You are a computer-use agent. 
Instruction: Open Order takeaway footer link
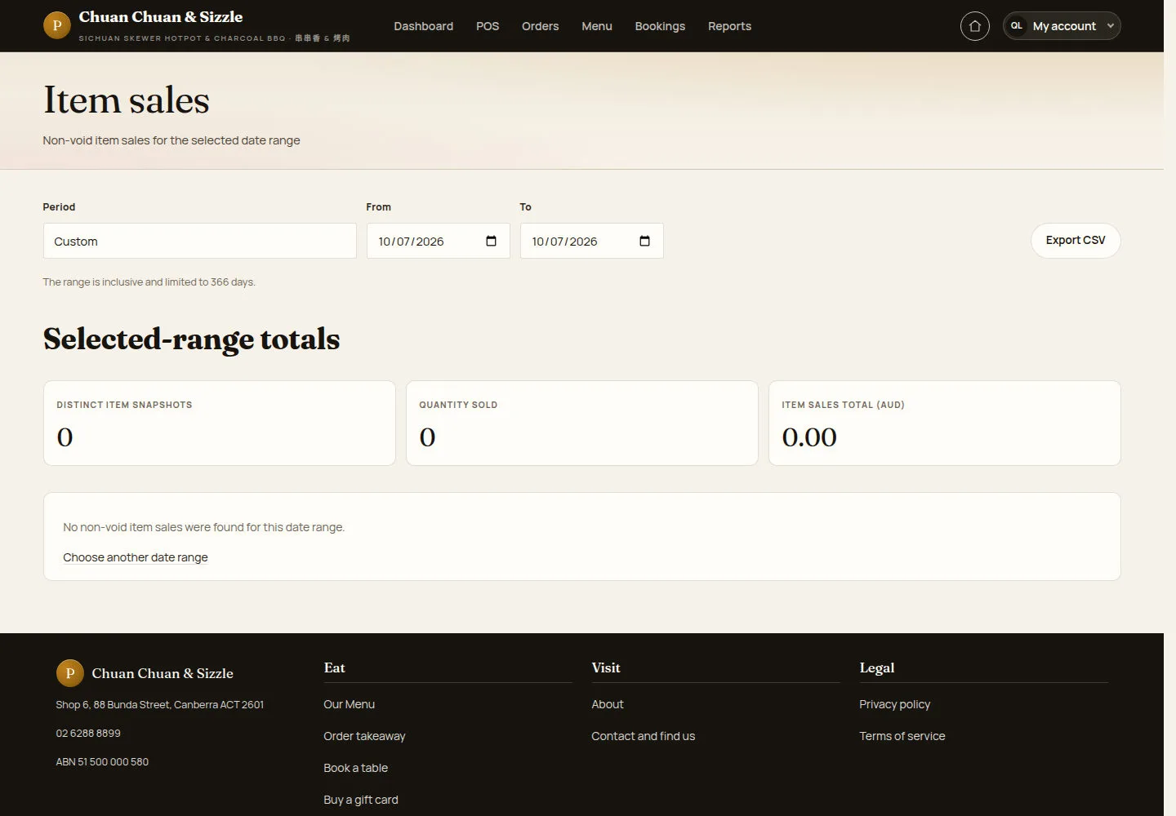[x=364, y=736]
